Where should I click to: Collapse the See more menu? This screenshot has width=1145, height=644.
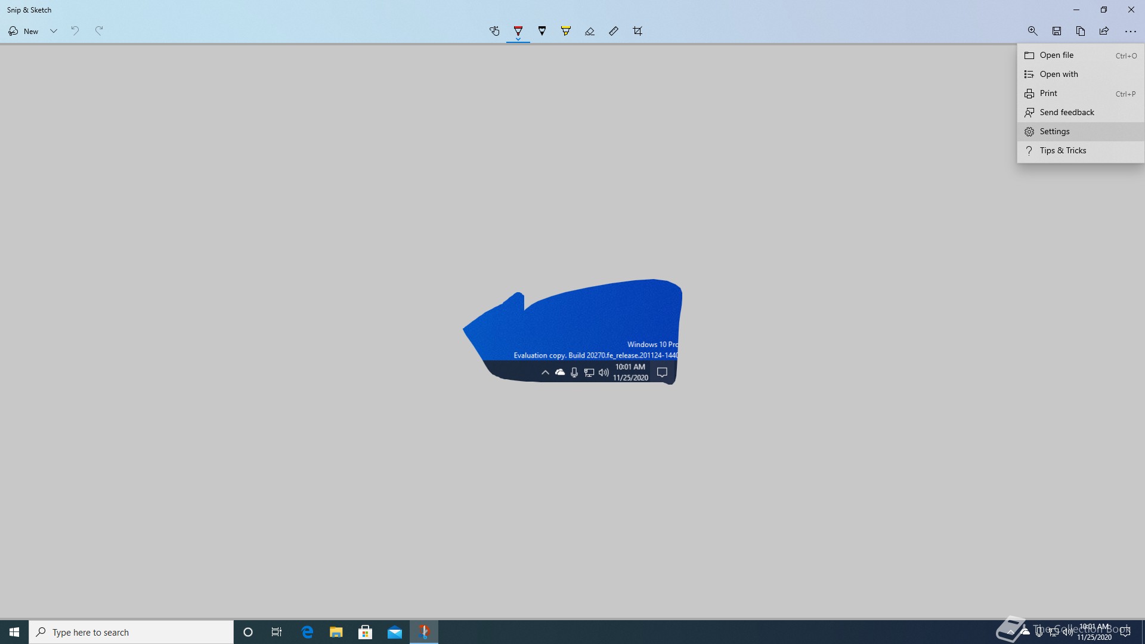[1130, 31]
